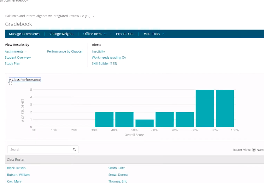
Task: Expand the Offline Items menu
Action: coord(94,34)
